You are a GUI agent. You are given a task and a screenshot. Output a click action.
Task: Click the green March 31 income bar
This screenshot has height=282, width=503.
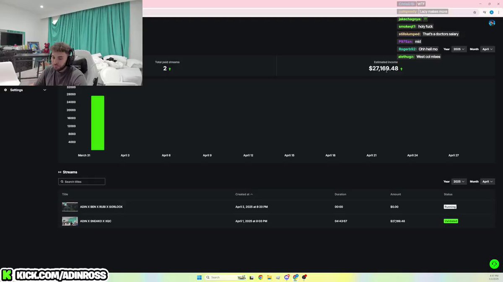[98, 123]
